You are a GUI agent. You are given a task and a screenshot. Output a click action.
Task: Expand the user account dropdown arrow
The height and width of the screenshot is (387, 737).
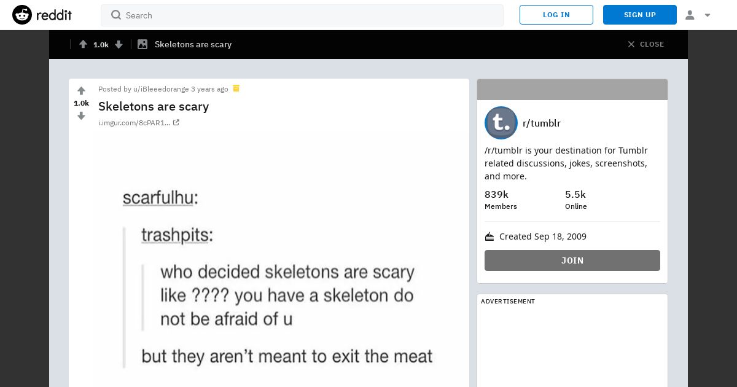708,15
